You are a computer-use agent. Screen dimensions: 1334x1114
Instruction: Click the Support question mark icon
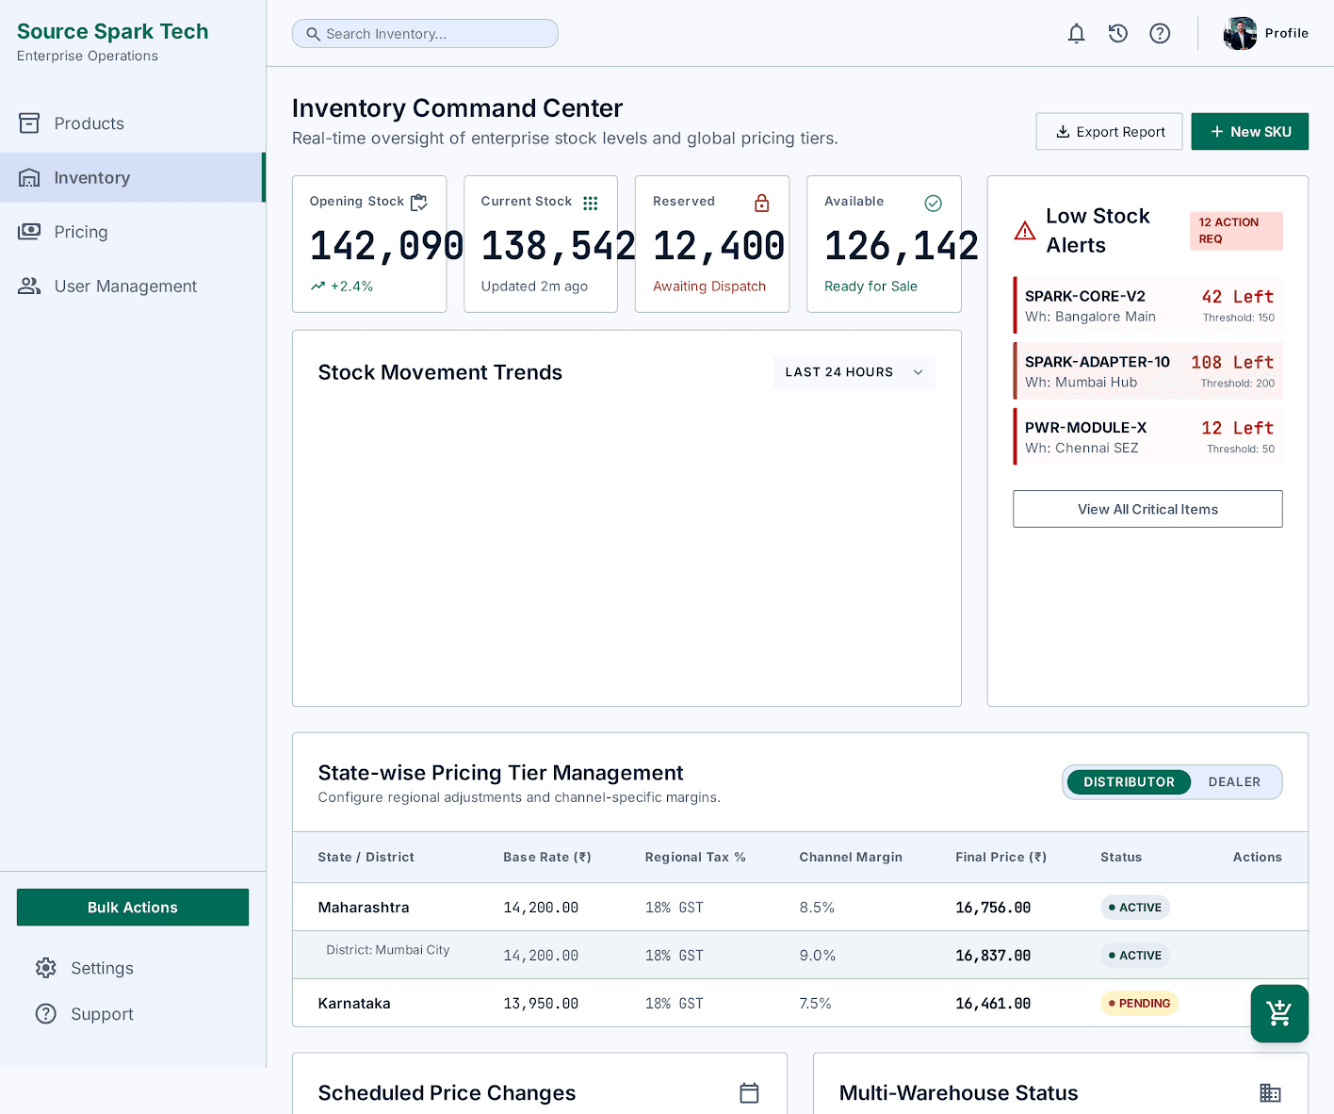(x=46, y=1013)
